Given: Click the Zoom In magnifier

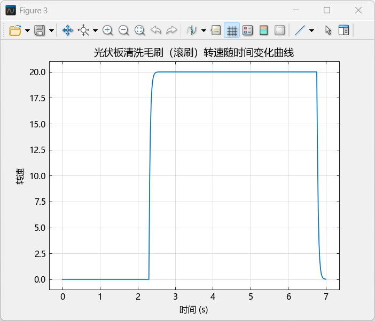Looking at the screenshot, I should [107, 30].
